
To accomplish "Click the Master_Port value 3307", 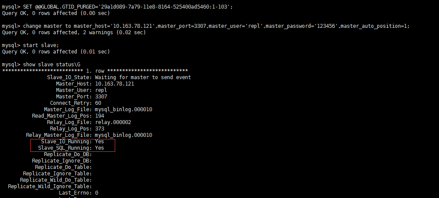I will pos(101,97).
